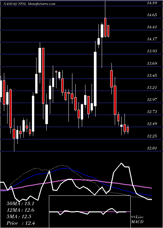This screenshot has width=163, height=228.
Task: Click the 13.45 price axis label
Action: 152,75
